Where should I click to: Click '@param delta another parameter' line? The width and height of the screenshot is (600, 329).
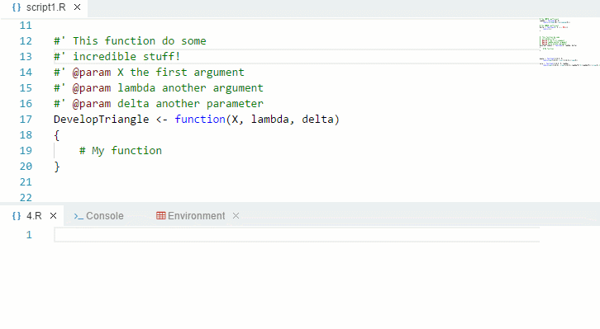(159, 104)
